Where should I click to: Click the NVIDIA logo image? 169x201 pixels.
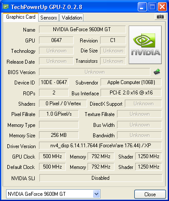click(x=145, y=45)
